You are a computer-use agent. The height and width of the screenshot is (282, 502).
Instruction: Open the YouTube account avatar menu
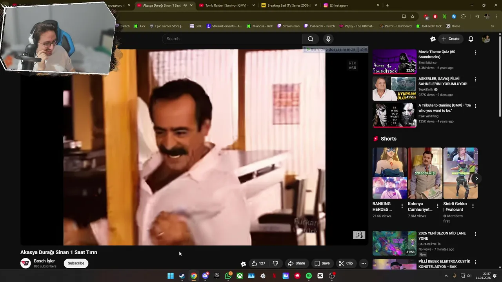486,39
